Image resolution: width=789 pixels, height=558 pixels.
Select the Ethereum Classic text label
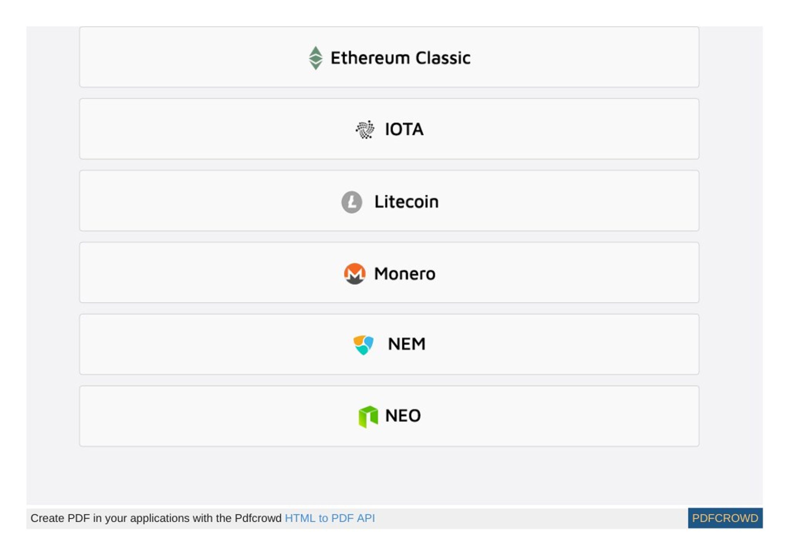401,58
